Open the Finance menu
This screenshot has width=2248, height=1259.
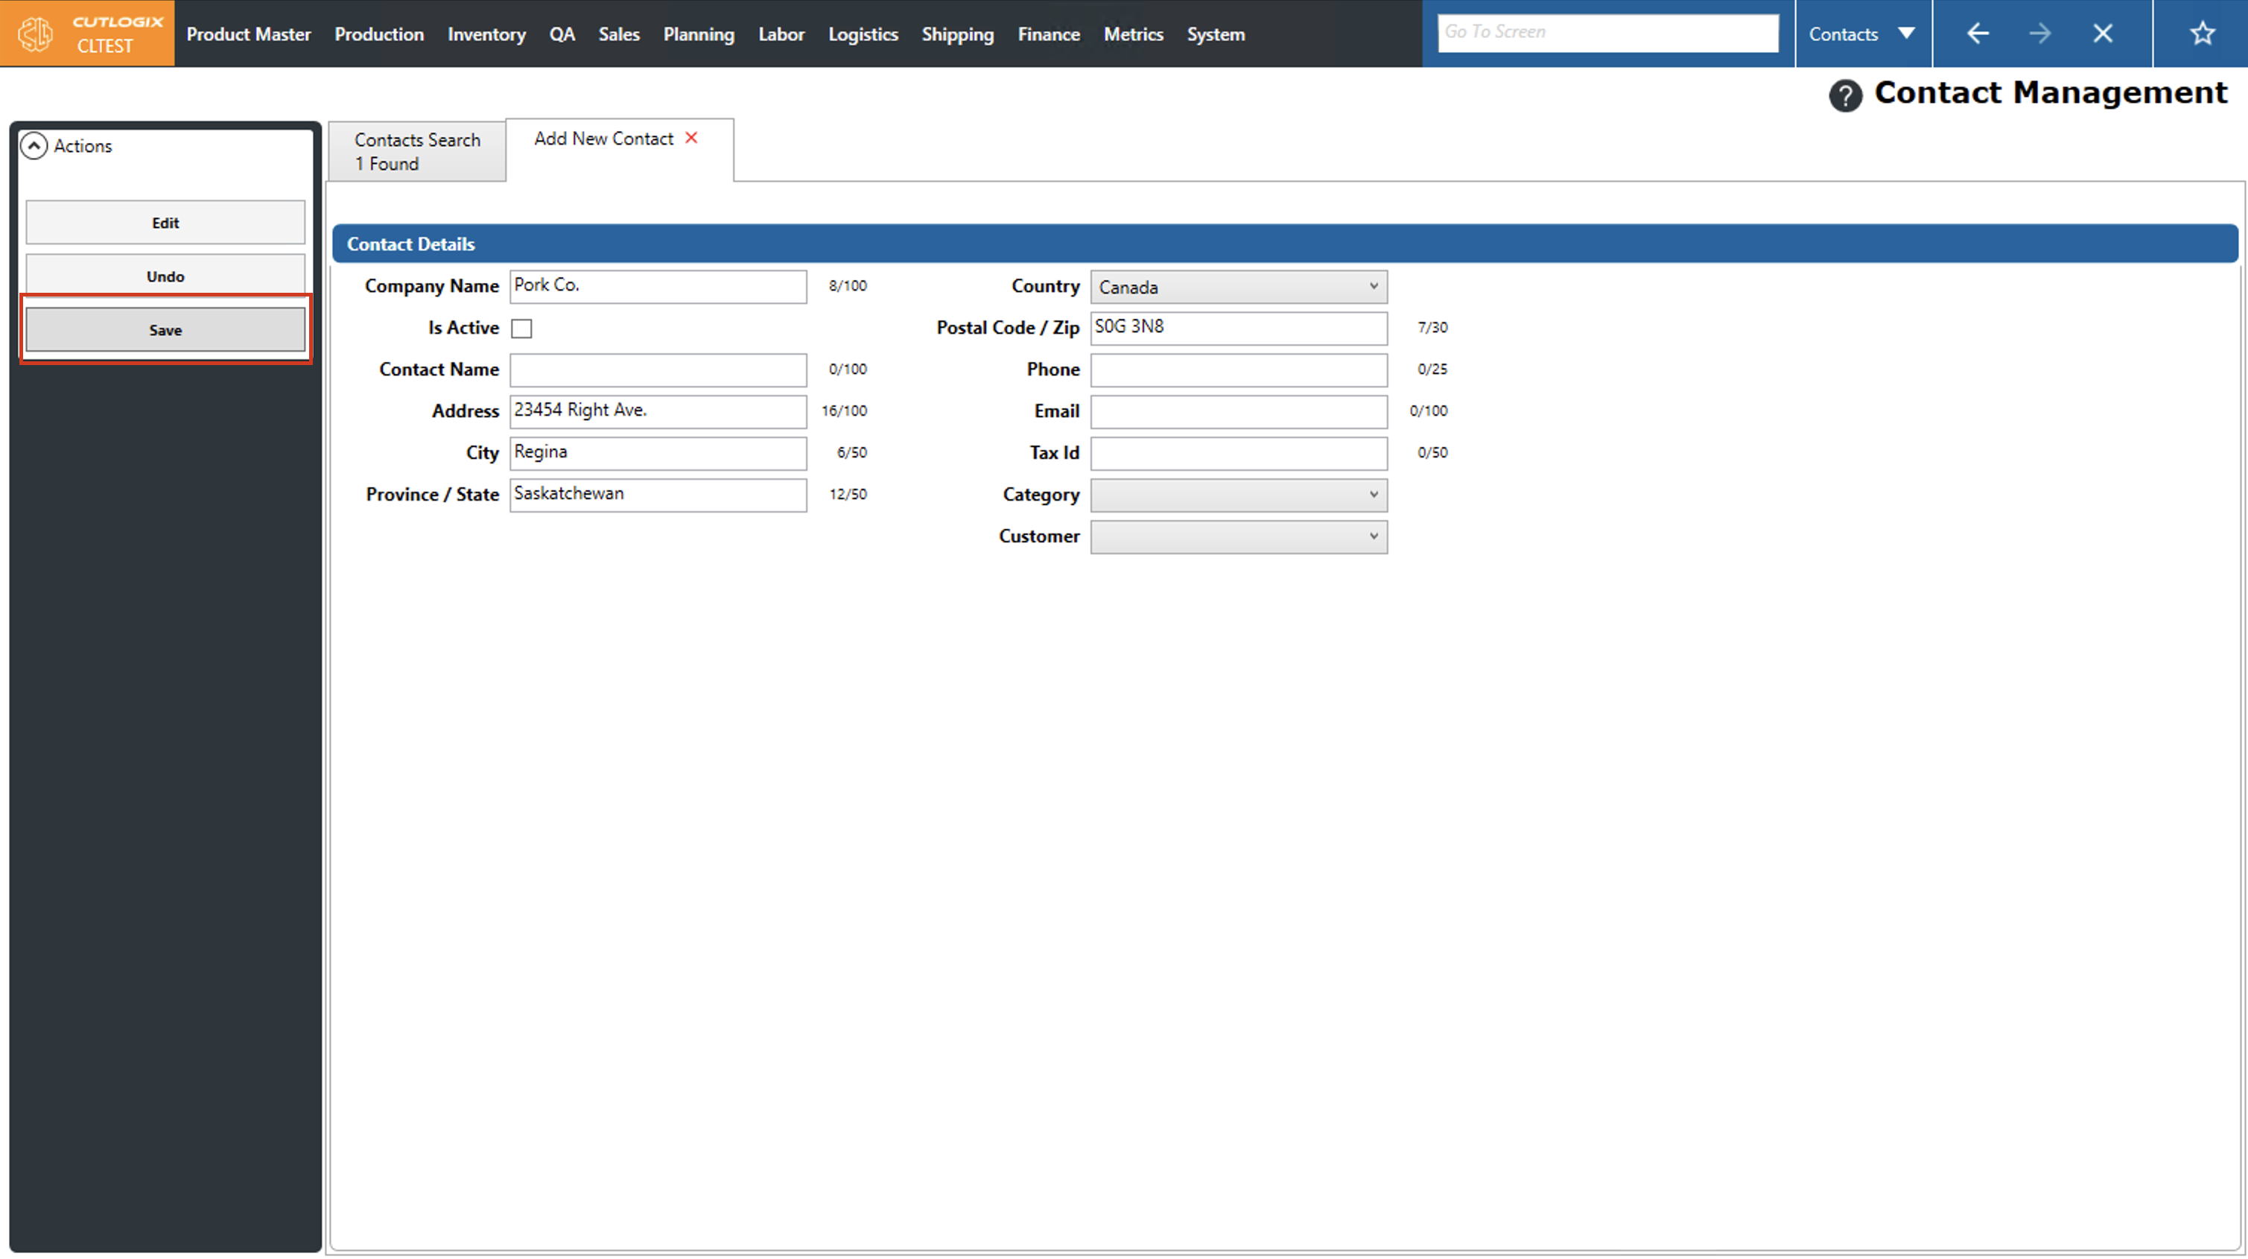[1048, 34]
